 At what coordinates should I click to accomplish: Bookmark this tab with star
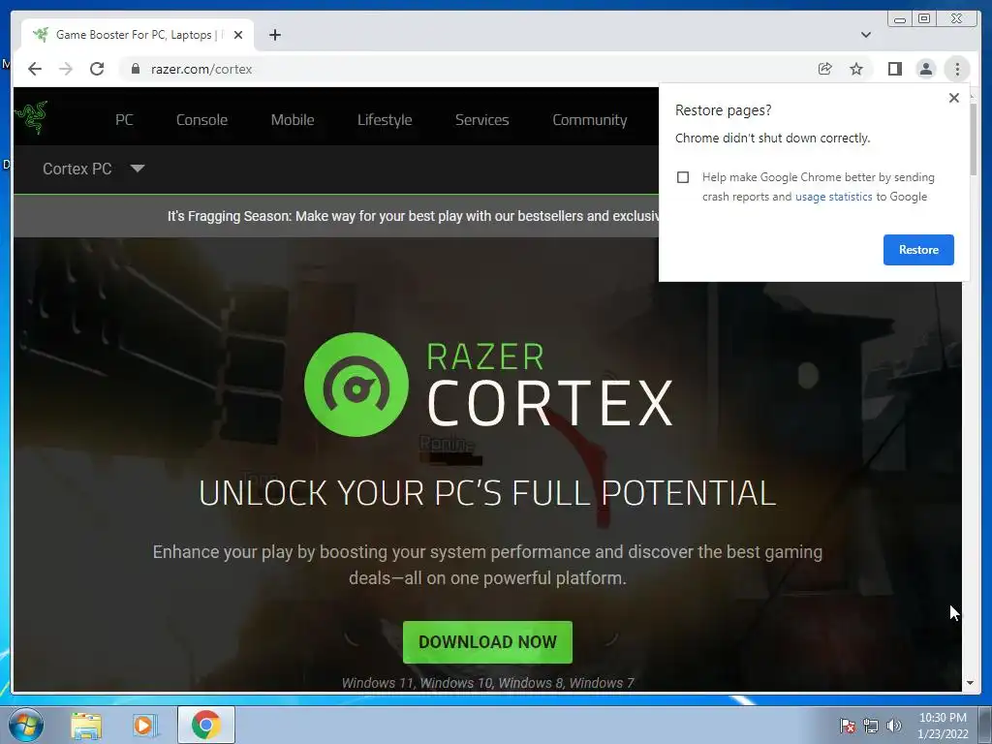click(x=856, y=69)
